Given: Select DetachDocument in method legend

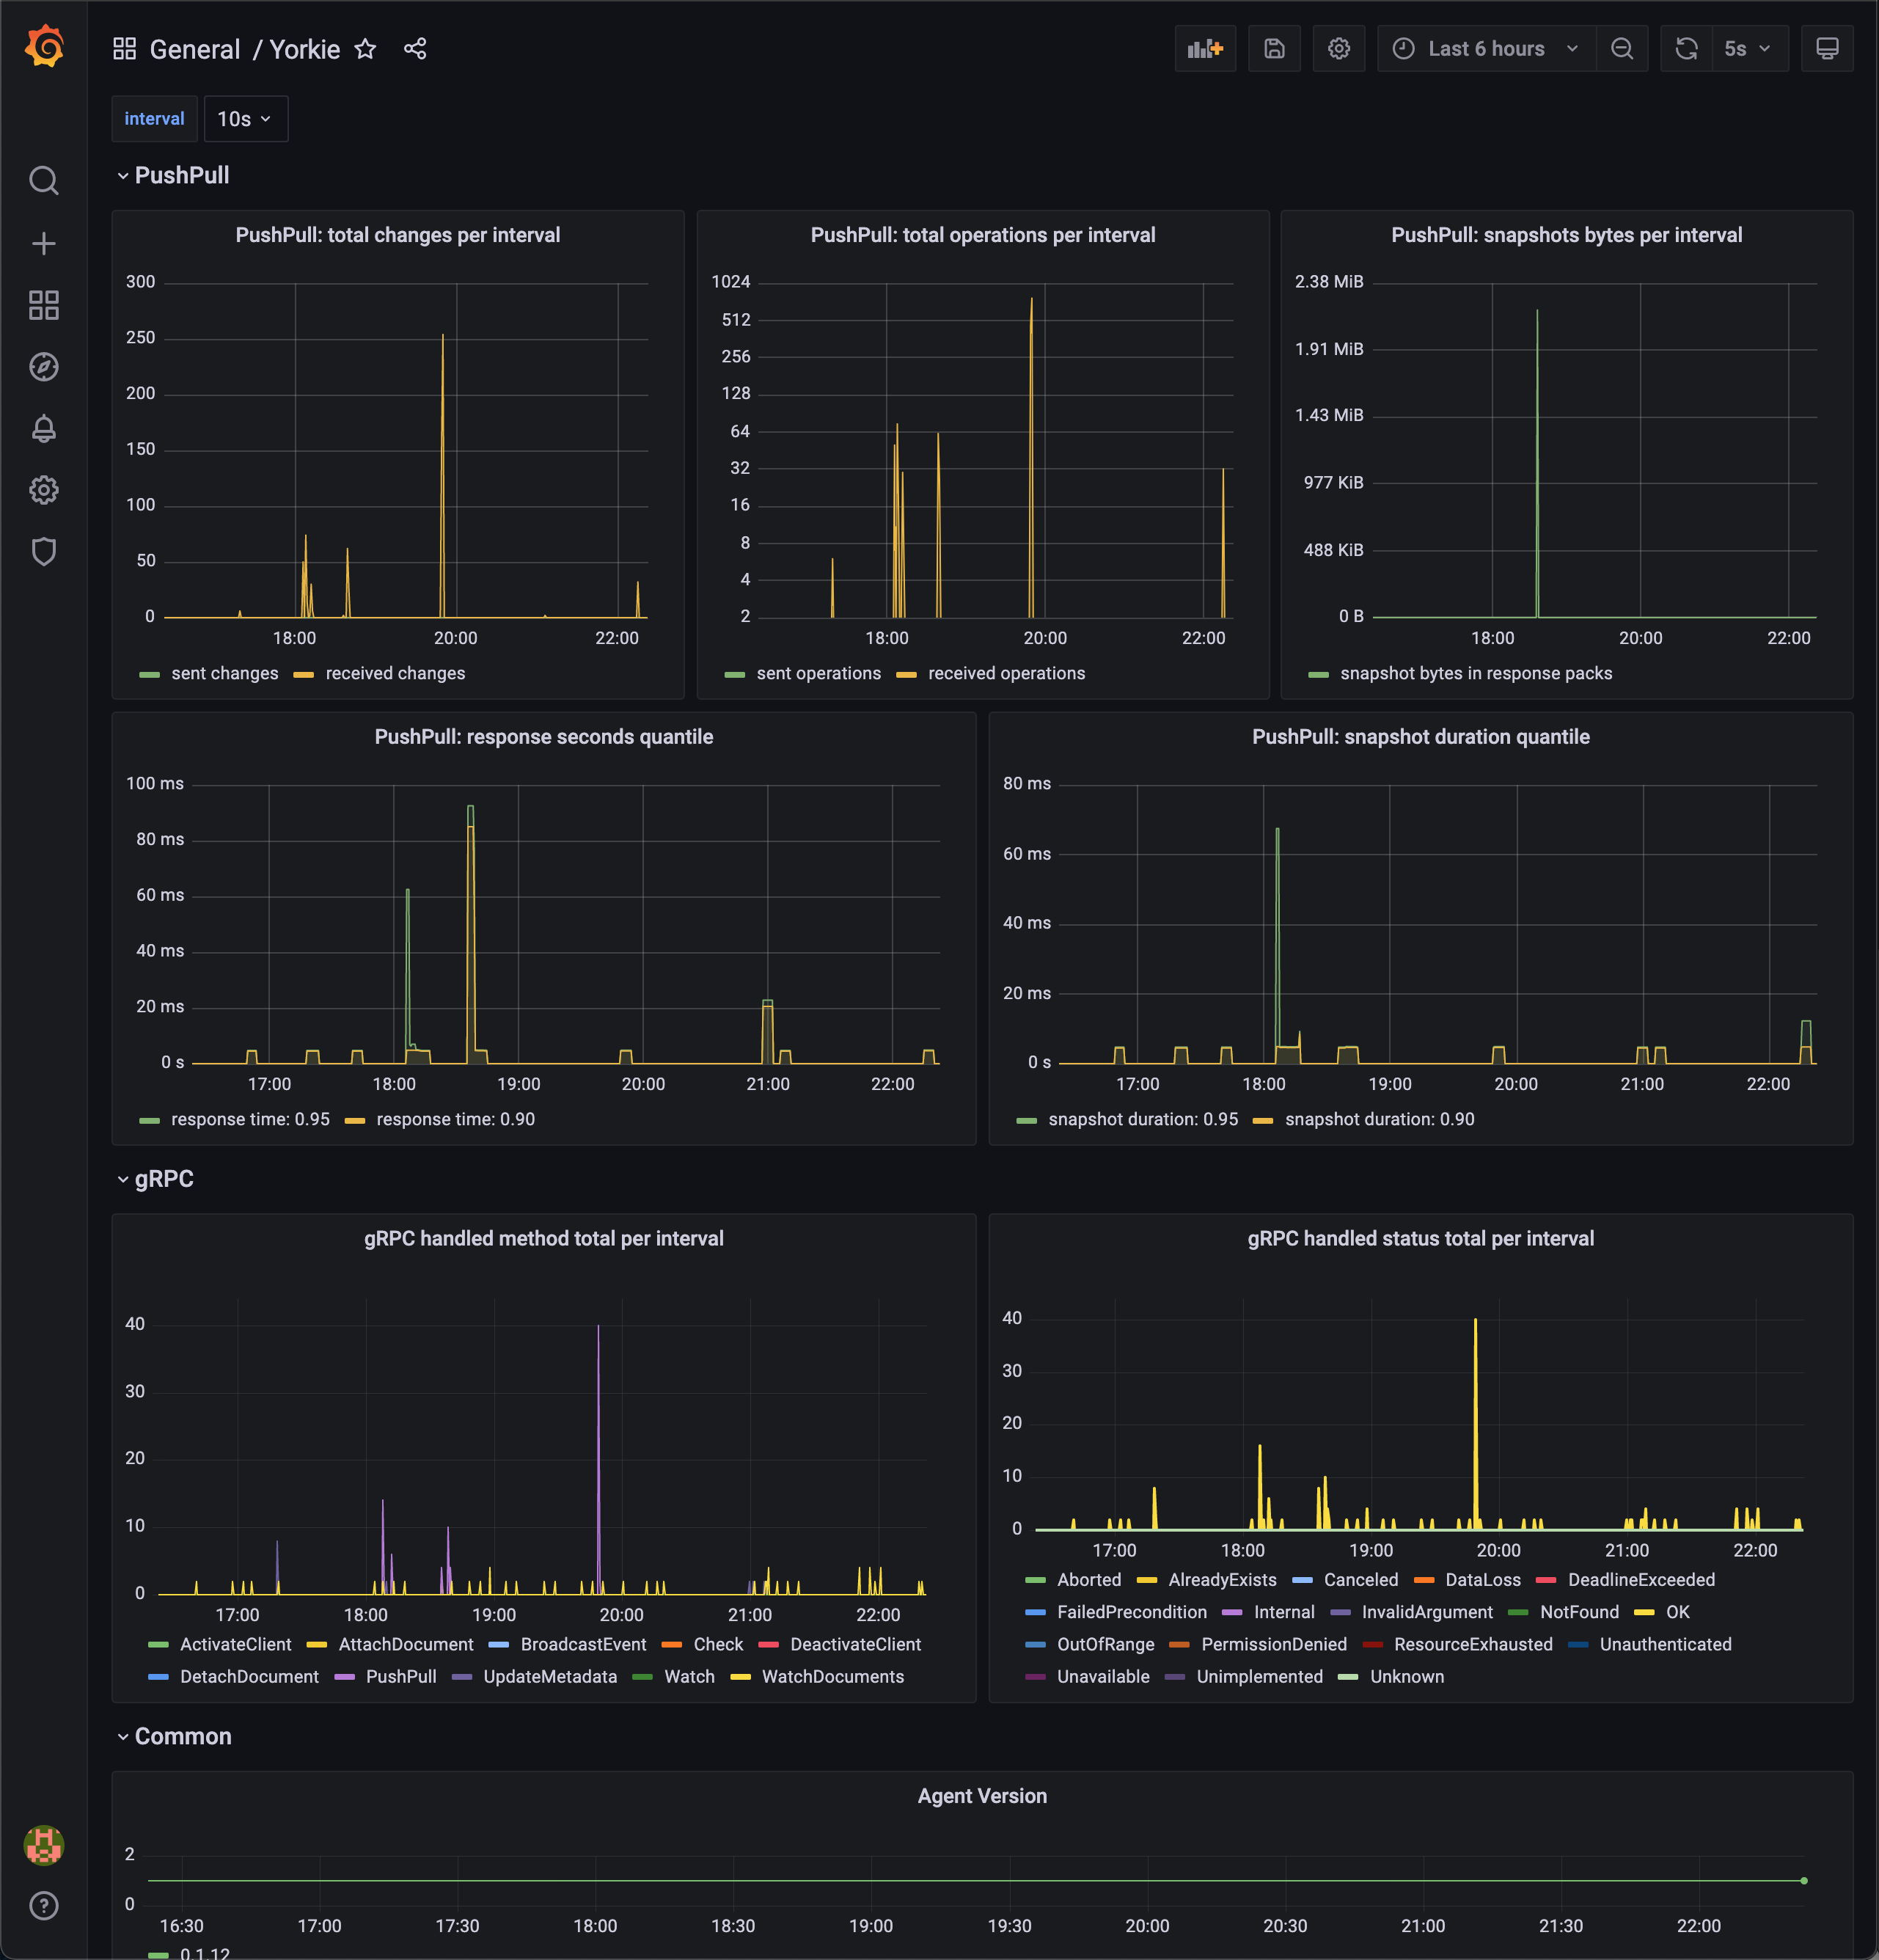Looking at the screenshot, I should [x=249, y=1677].
